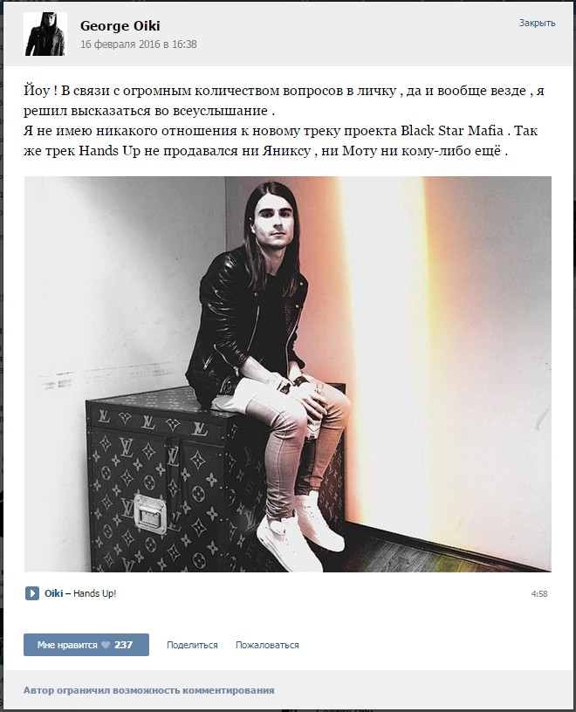Click the 237 likes counter
The height and width of the screenshot is (712, 576).
pos(124,645)
